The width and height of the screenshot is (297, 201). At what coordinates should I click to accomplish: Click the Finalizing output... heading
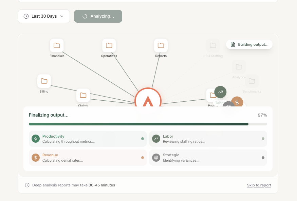pyautogui.click(x=49, y=115)
